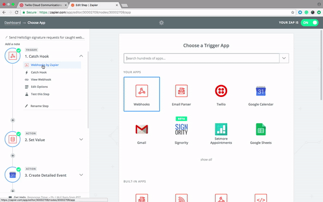Close the Twilio browser tab
Image resolution: width=323 pixels, height=202 pixels.
(66, 5)
